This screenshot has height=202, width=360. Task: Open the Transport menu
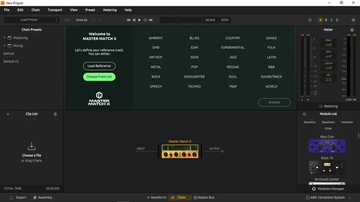click(x=54, y=10)
